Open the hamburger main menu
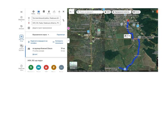Image resolution: width=162 pixels, height=114 pixels. (21, 12)
